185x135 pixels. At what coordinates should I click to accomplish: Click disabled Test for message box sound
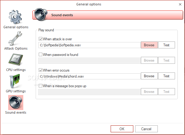click(x=167, y=92)
